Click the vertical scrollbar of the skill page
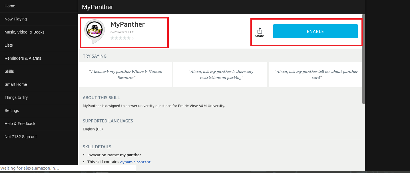The height and width of the screenshot is (173, 410). tap(363, 59)
